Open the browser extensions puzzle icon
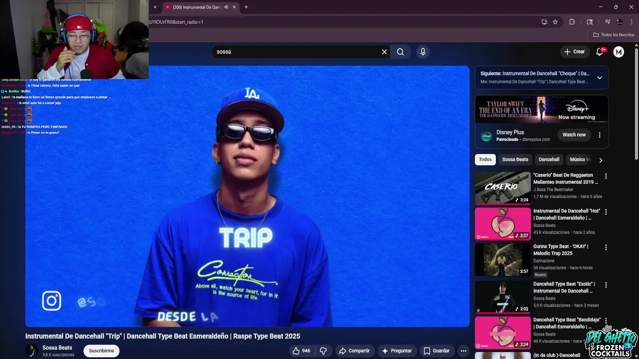This screenshot has width=639, height=359. 572,22
